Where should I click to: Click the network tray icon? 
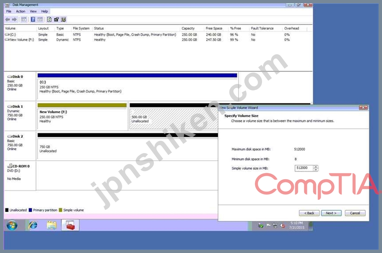tap(275, 226)
